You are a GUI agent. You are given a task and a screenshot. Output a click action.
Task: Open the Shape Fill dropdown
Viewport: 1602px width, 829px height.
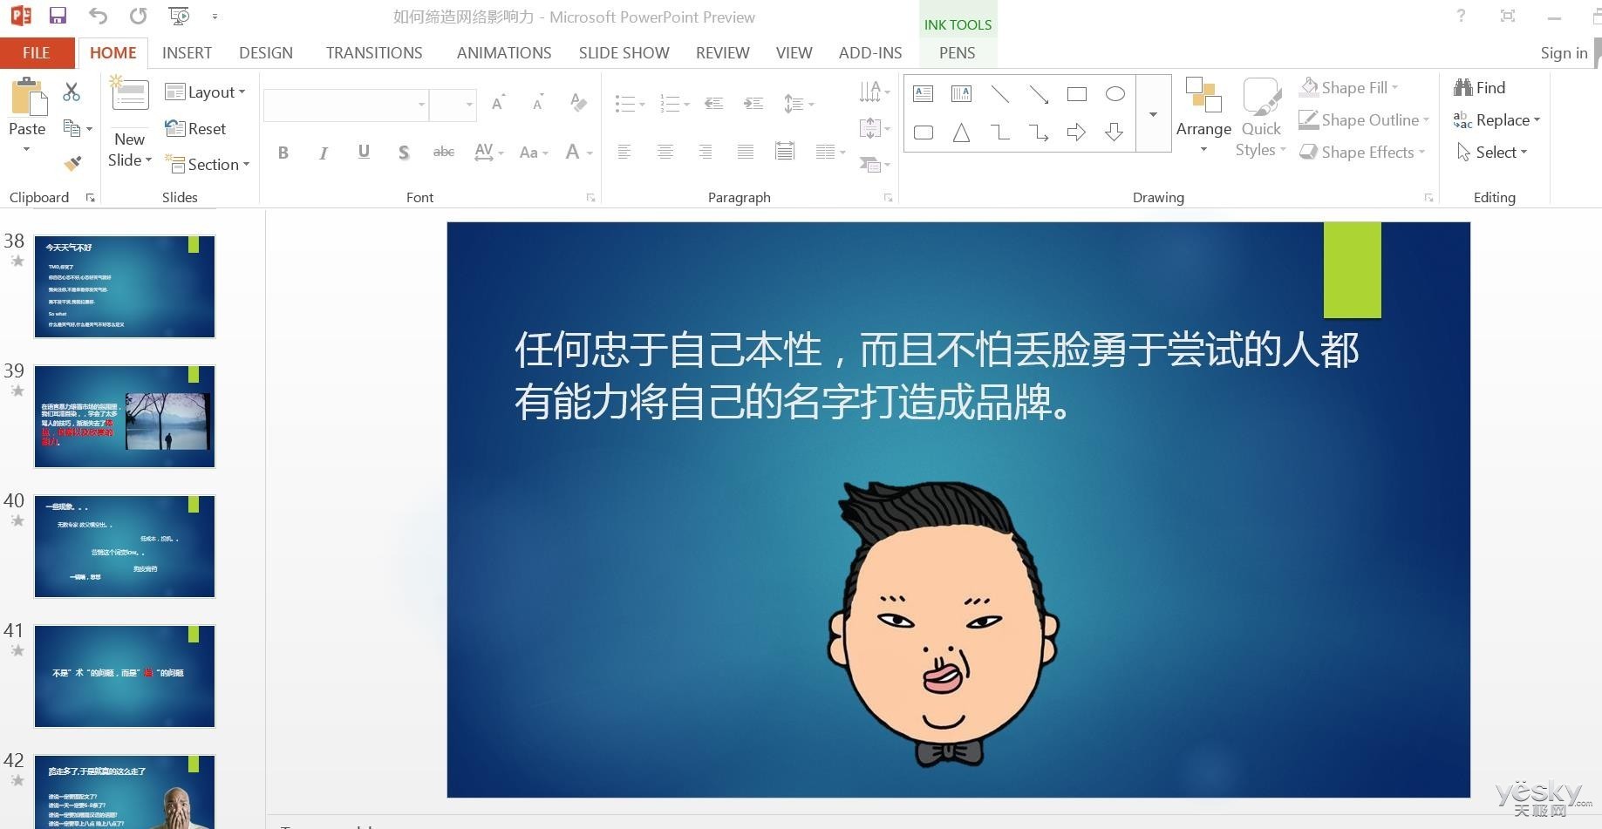1349,87
